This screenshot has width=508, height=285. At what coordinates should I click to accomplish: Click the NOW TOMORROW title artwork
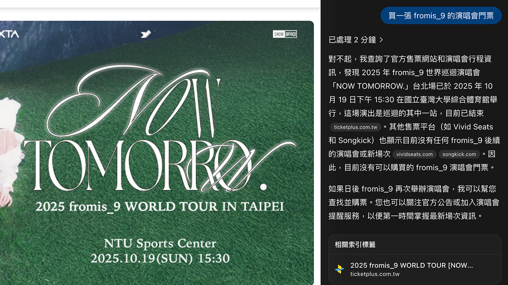click(x=159, y=131)
